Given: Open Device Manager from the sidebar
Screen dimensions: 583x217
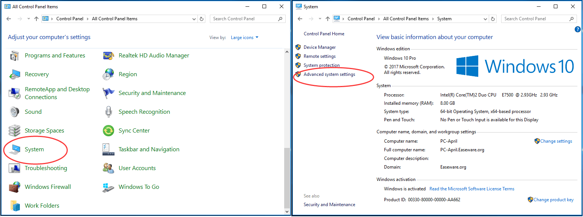Looking at the screenshot, I should (x=319, y=47).
